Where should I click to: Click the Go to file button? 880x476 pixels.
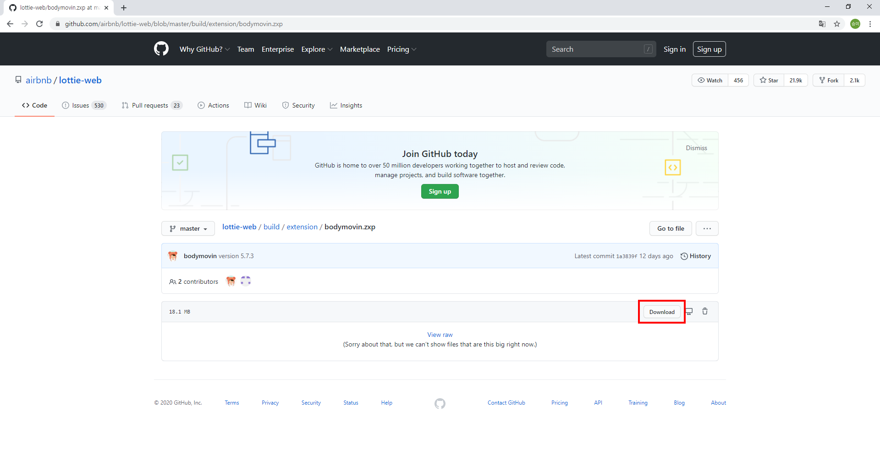(x=671, y=228)
